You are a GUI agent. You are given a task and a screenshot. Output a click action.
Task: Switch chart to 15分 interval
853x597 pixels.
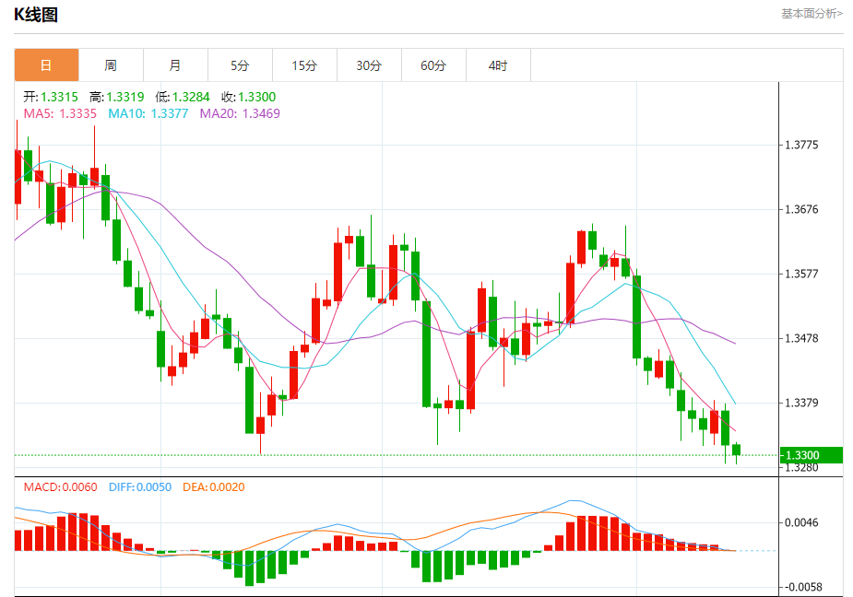[304, 65]
